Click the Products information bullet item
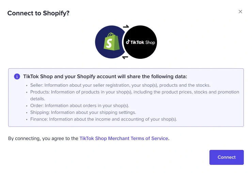This screenshot has height=173, width=252. coord(135,92)
